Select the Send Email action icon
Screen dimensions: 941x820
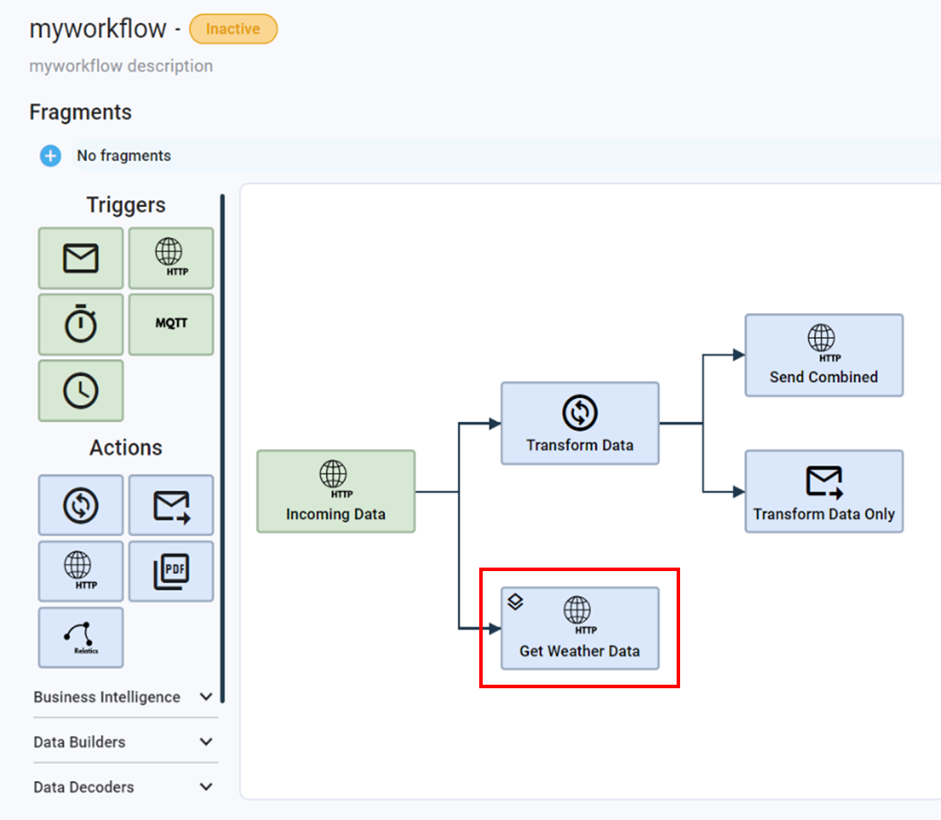pyautogui.click(x=171, y=504)
